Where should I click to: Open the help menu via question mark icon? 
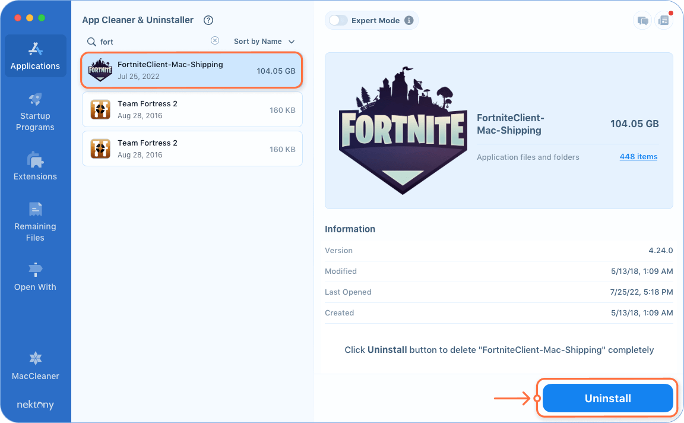click(208, 20)
